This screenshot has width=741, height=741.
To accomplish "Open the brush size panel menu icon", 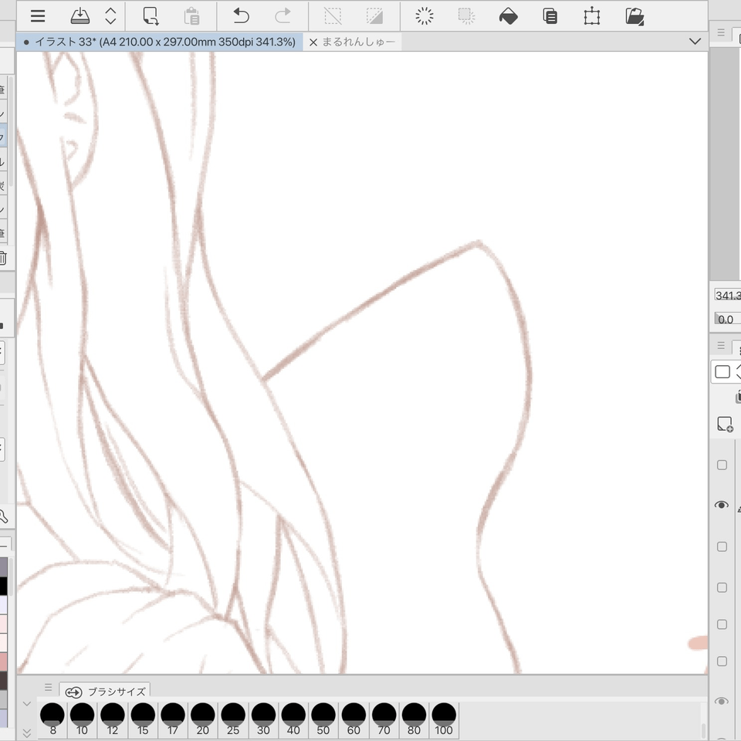I will coord(48,687).
